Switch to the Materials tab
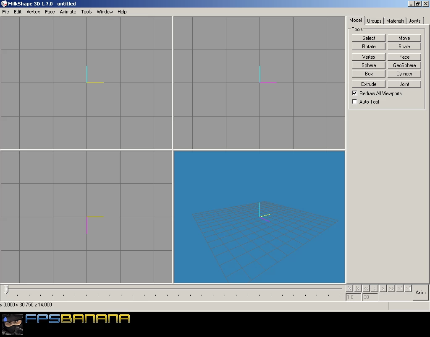 click(x=394, y=21)
